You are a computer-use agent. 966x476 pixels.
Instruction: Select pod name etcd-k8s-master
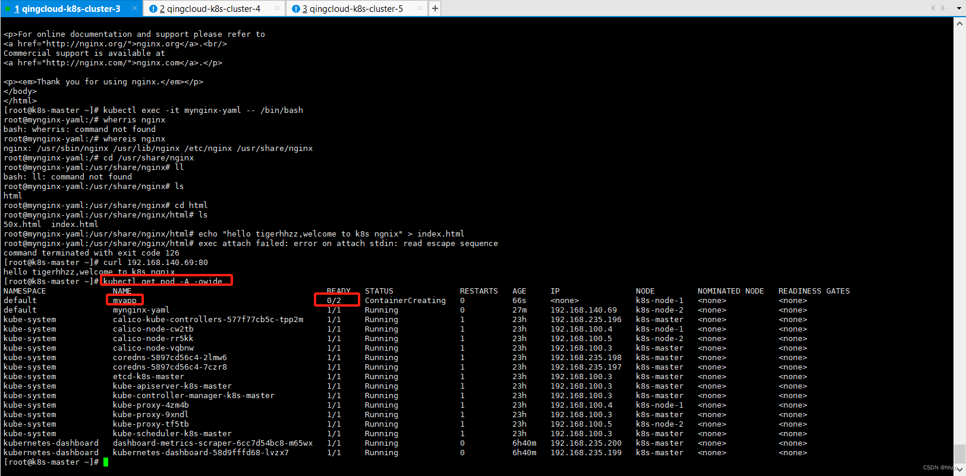click(x=149, y=376)
